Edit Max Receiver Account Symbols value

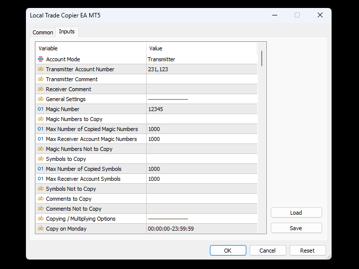[202, 179]
